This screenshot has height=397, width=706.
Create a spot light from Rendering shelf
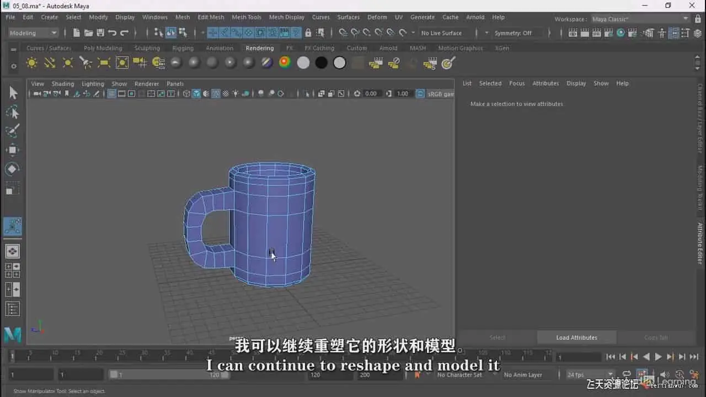click(x=85, y=63)
